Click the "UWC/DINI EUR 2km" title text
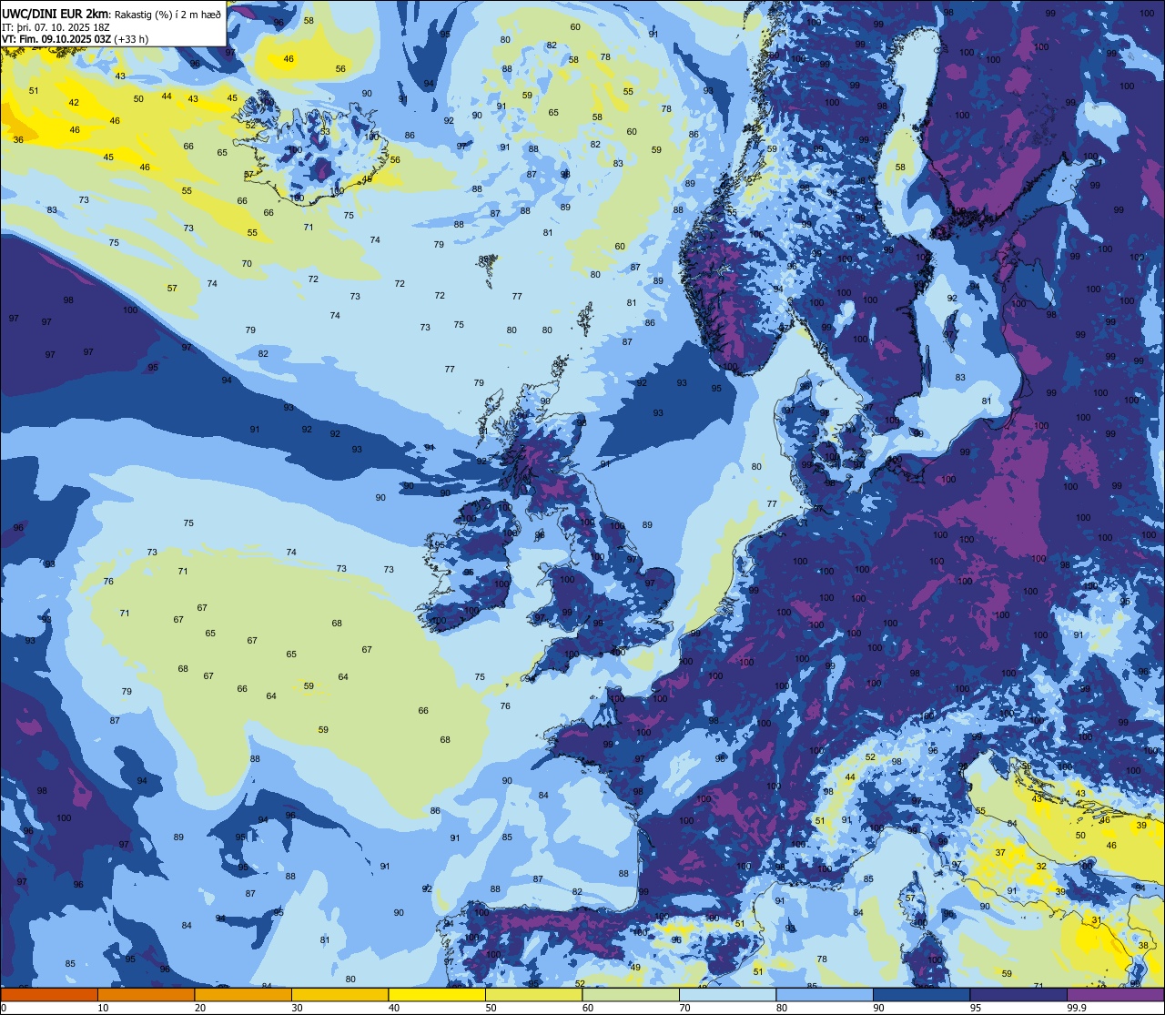1165x1015 pixels. (x=56, y=13)
